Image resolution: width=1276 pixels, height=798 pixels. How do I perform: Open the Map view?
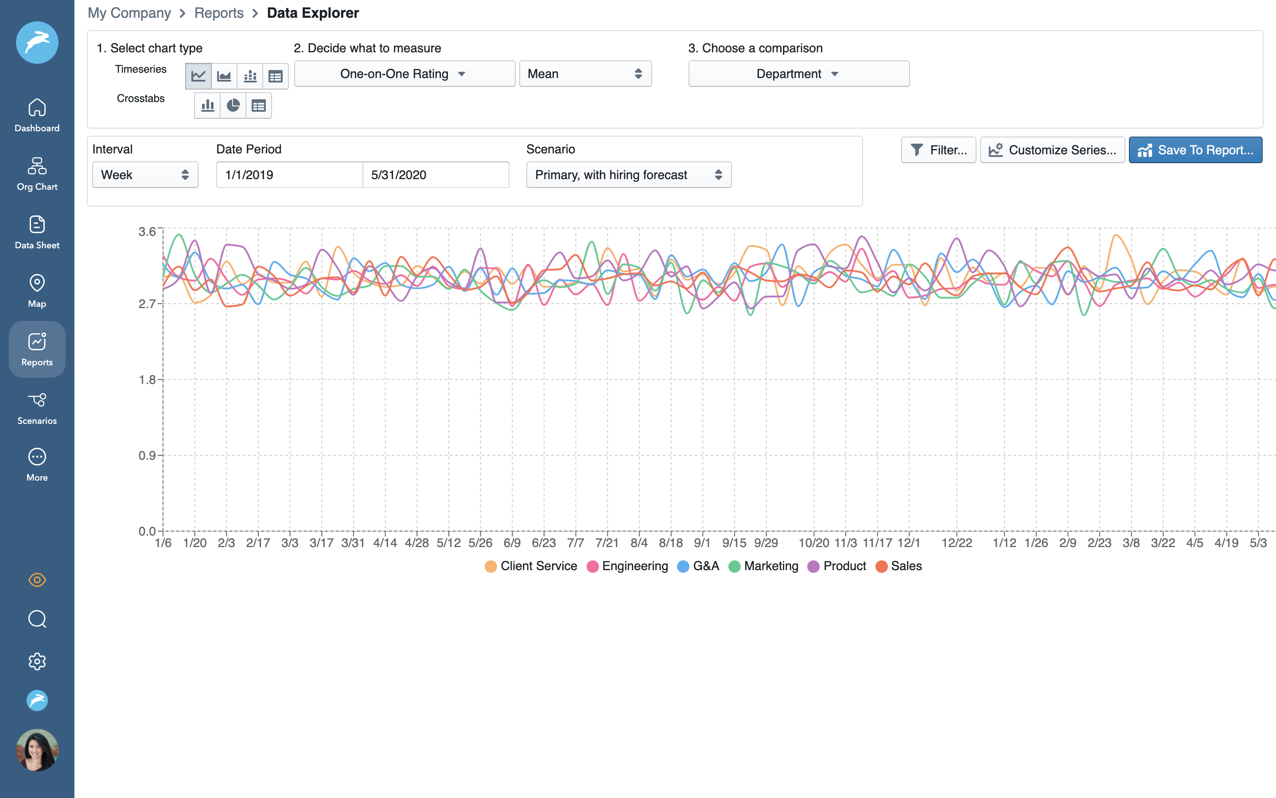pos(37,291)
